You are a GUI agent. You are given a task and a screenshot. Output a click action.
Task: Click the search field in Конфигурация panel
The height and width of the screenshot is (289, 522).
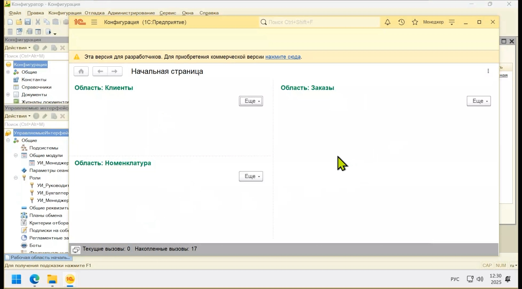click(x=36, y=56)
